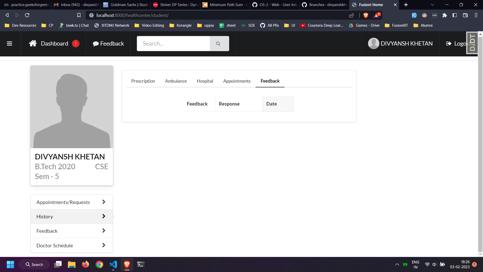Toggle the browser sidebar panel icon
Image resolution: width=483 pixels, height=272 pixels.
point(455,15)
